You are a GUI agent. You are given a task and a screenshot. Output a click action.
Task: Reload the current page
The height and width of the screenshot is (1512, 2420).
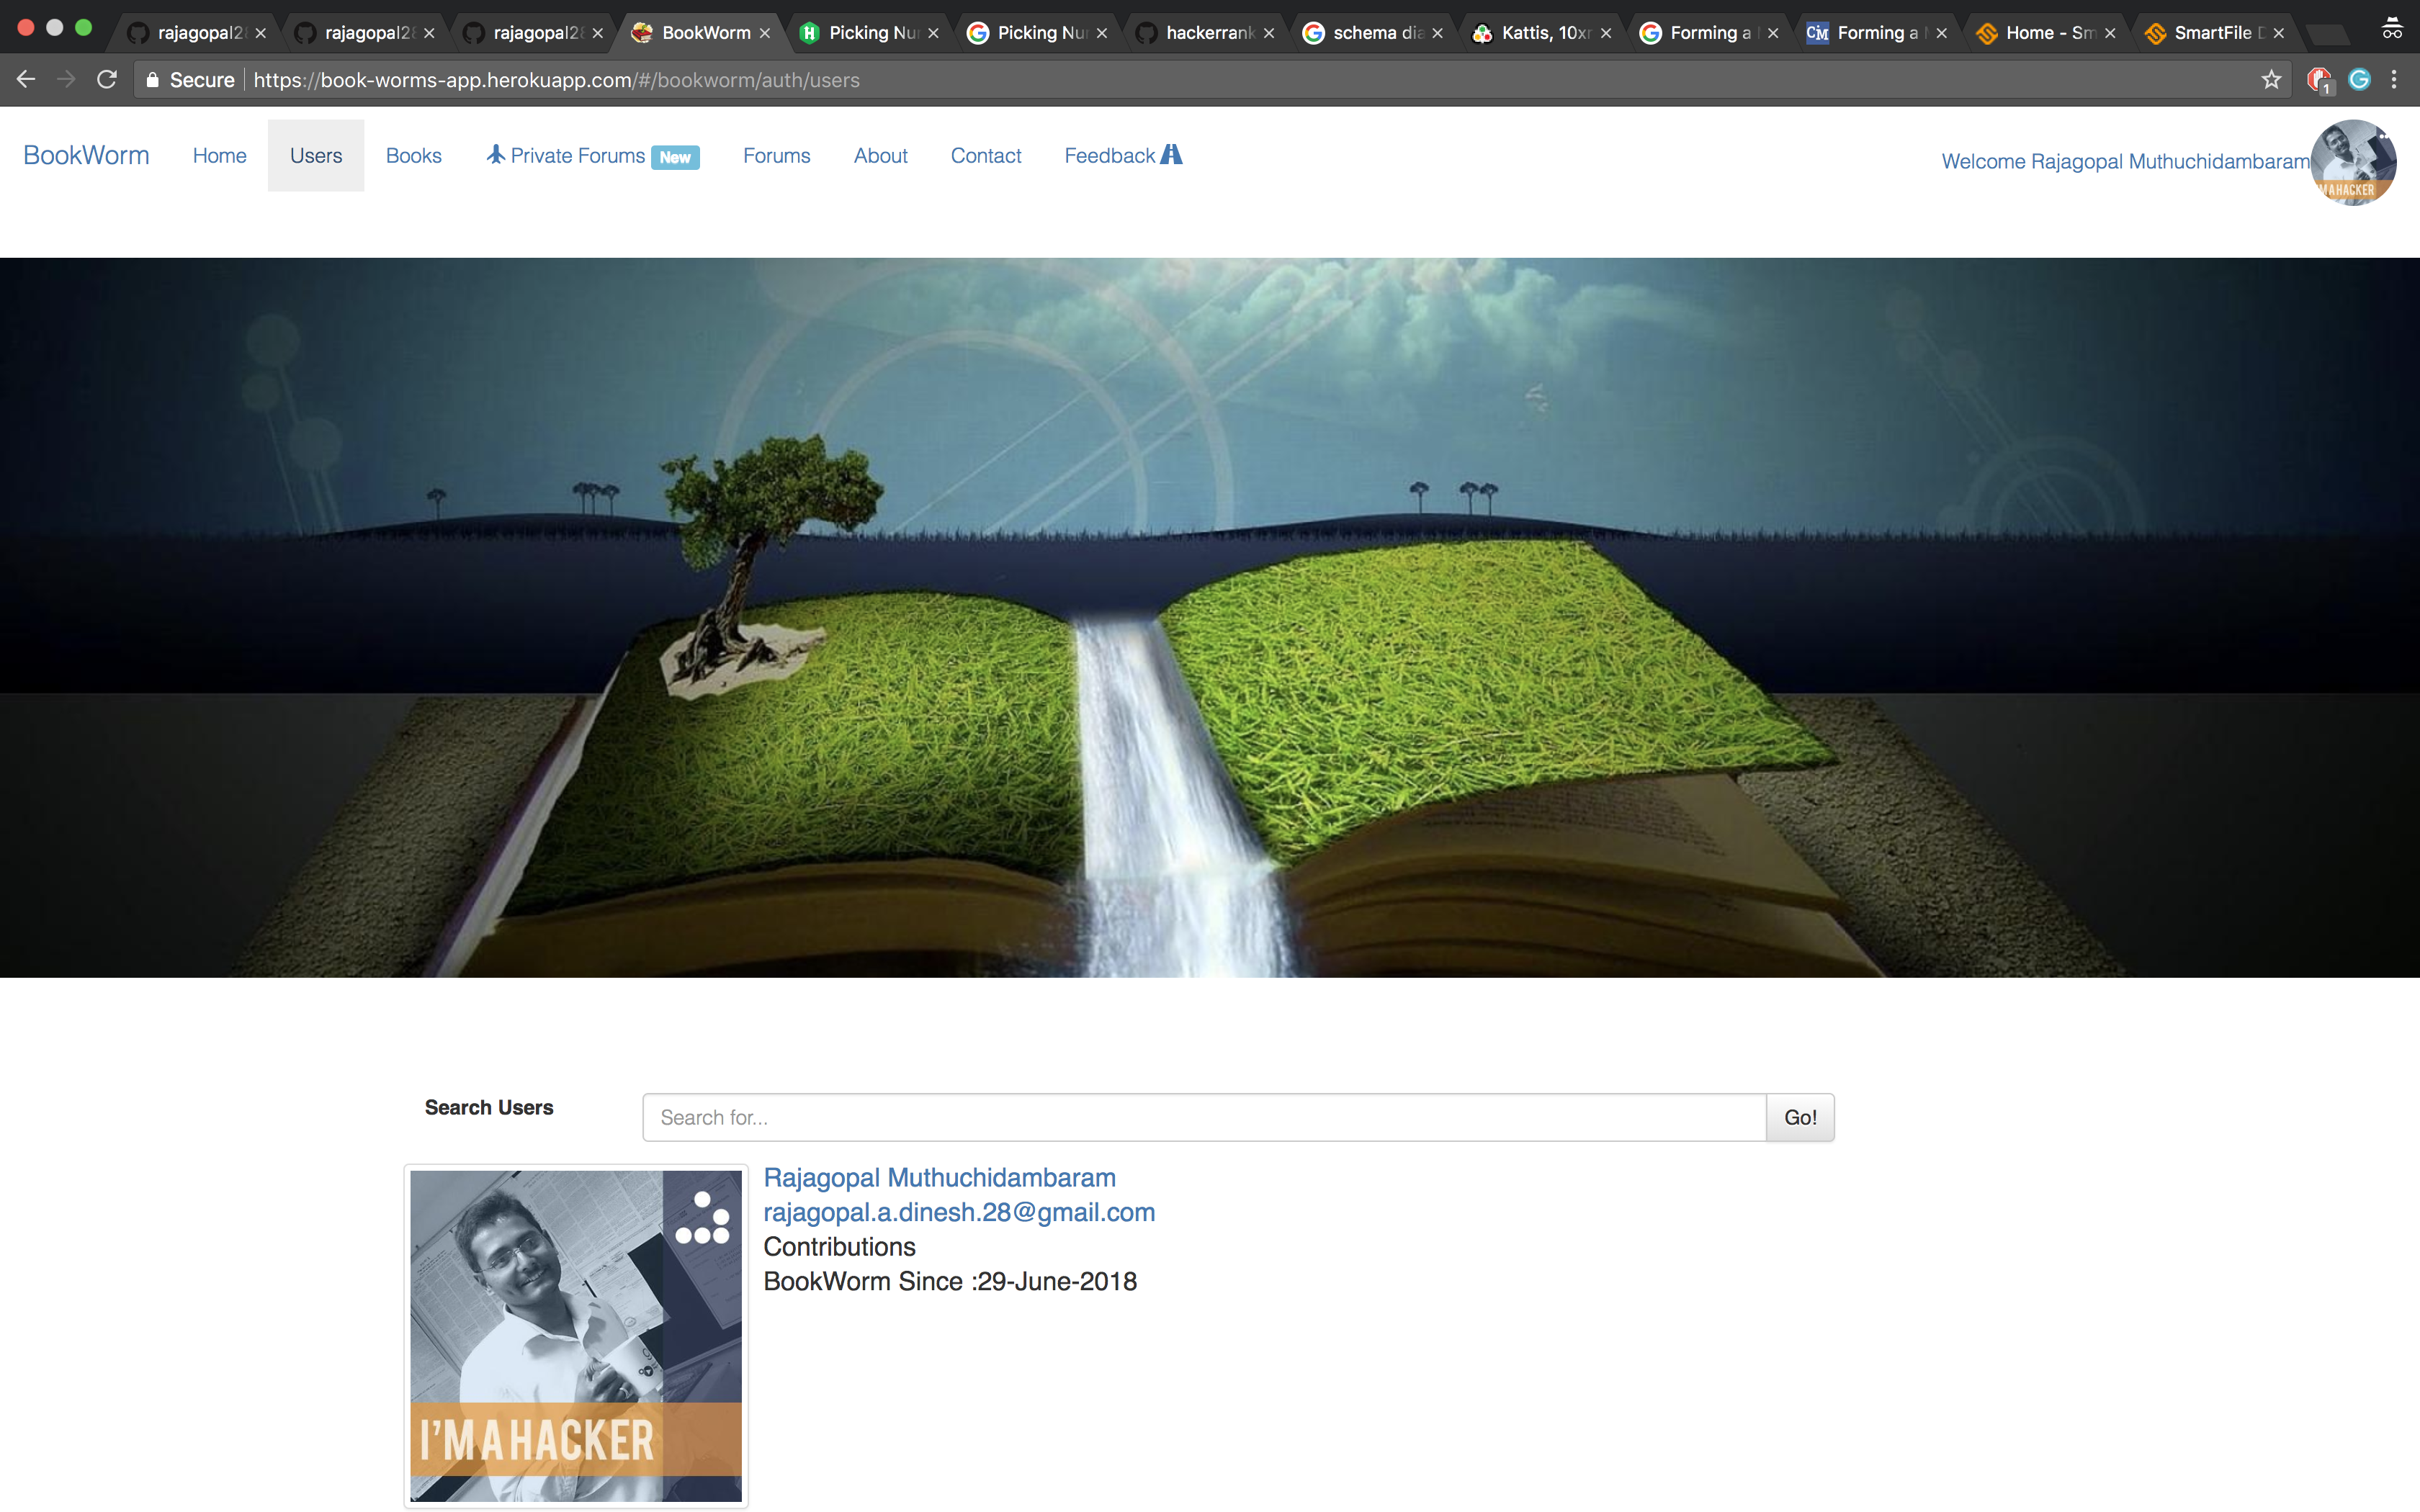107,79
